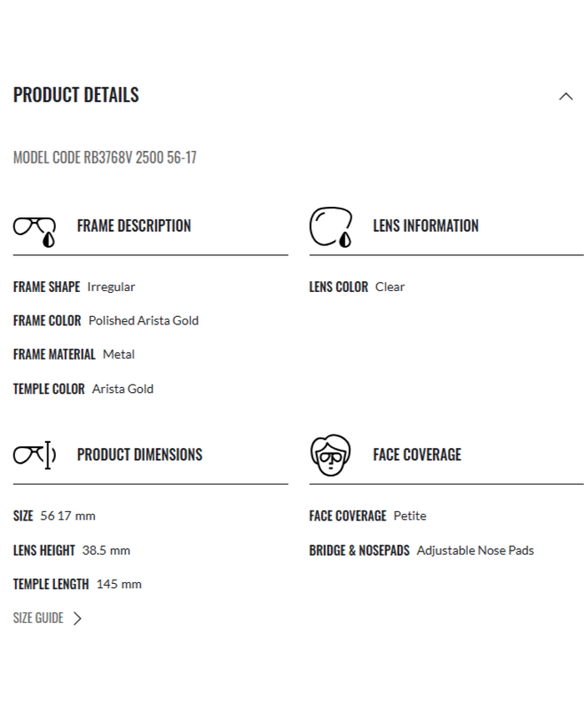
Task: Click the Product Details heading
Action: (x=76, y=95)
